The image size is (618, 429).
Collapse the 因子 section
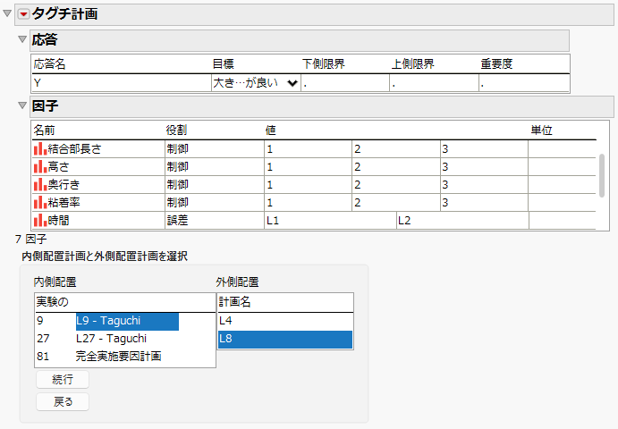(x=22, y=105)
